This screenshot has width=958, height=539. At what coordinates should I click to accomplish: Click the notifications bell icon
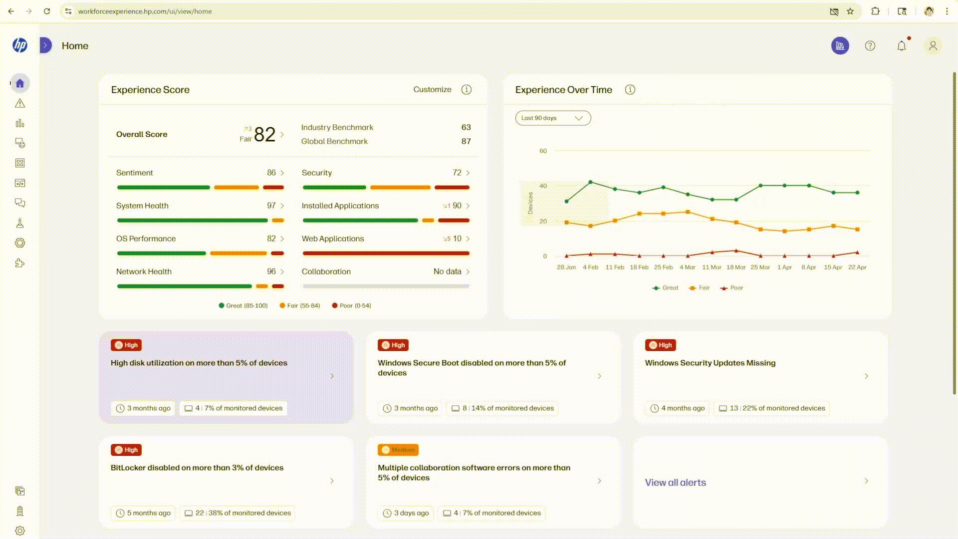pos(901,46)
